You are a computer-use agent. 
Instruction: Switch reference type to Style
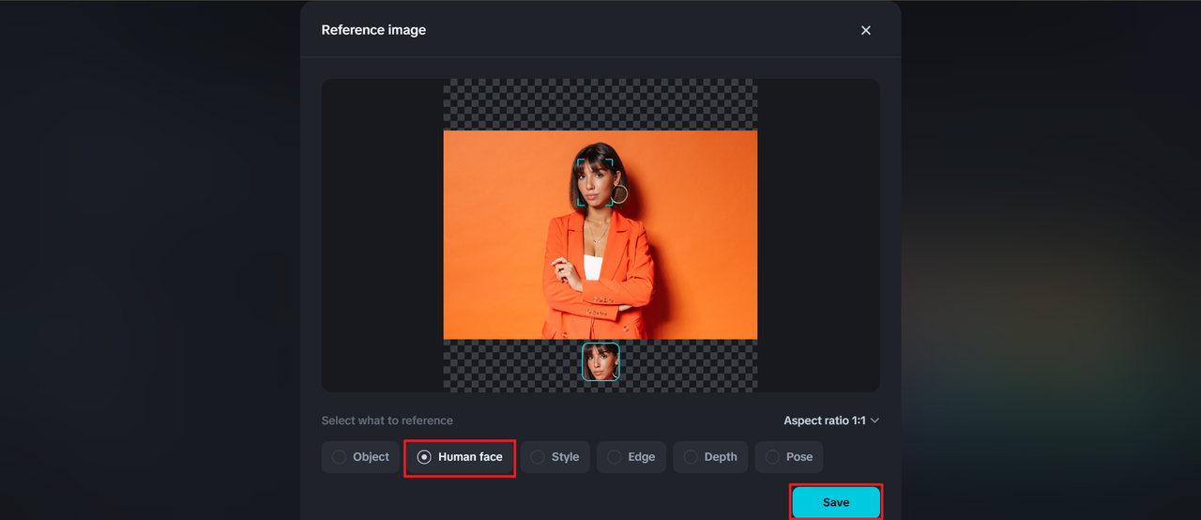point(555,457)
